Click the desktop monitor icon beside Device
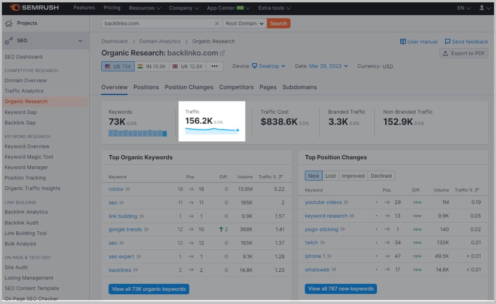The height and width of the screenshot is (304, 496). pyautogui.click(x=255, y=66)
